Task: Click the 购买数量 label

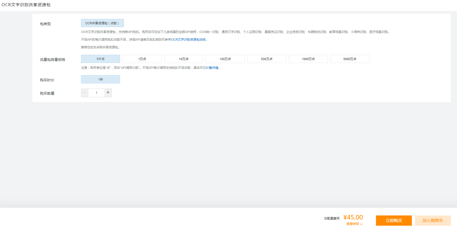Action: [x=47, y=93]
